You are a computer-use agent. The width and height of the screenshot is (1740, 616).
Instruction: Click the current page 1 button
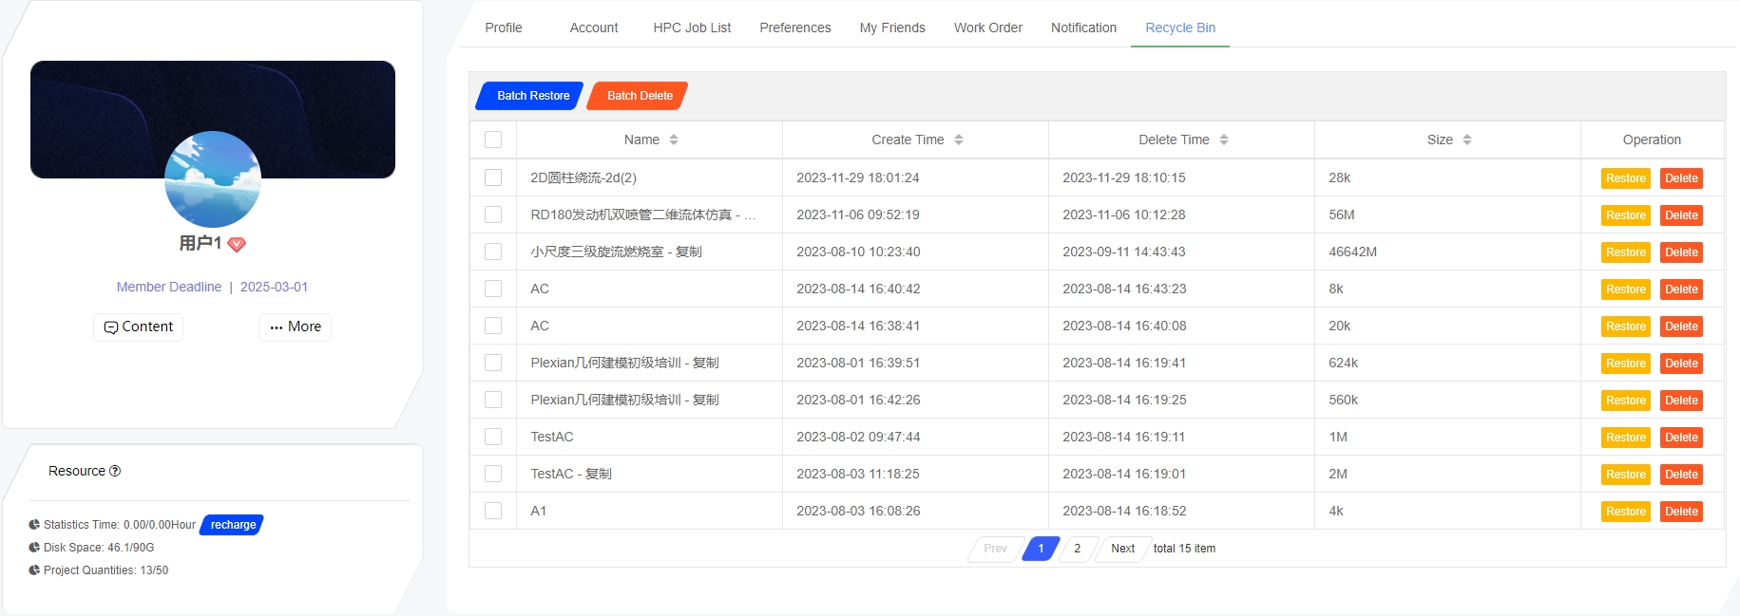coord(1041,549)
